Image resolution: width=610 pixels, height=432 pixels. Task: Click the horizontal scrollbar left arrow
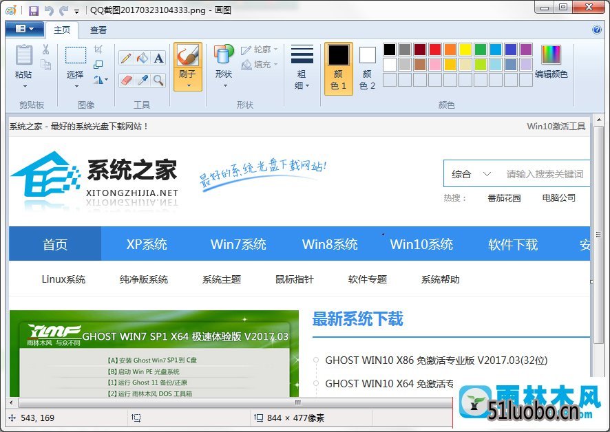click(x=11, y=402)
